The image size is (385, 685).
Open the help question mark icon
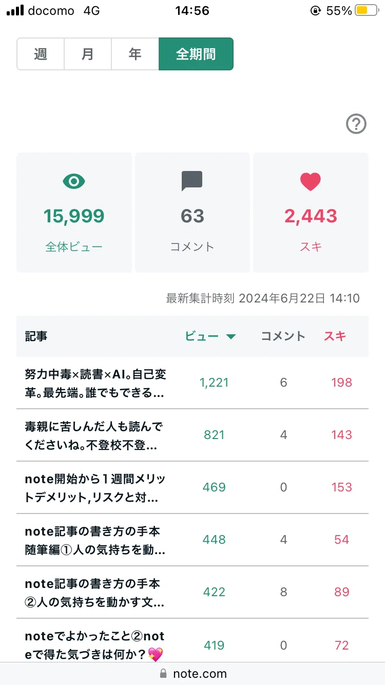(356, 124)
